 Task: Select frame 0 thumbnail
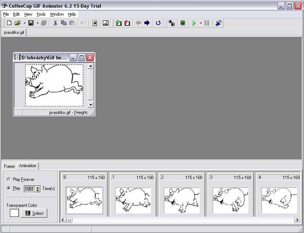click(84, 200)
